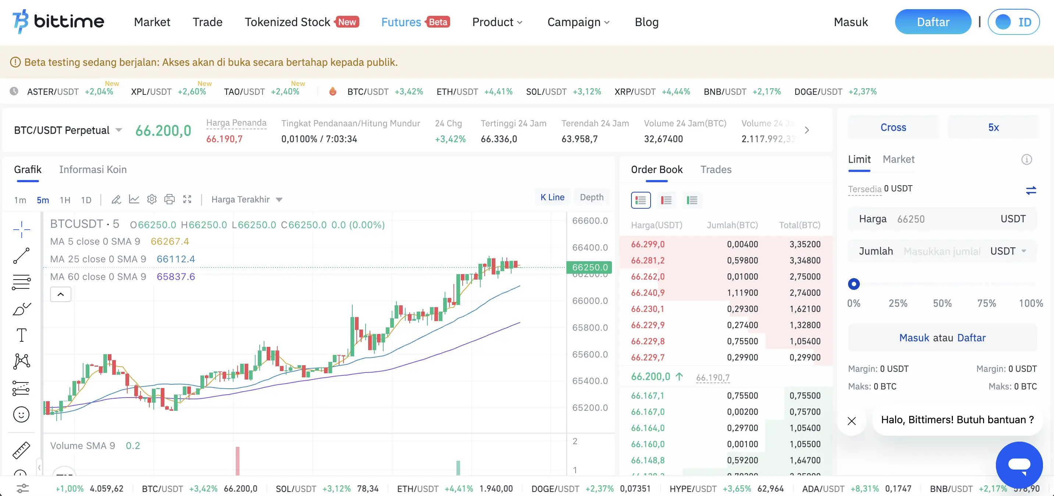Select the text annotation tool
The width and height of the screenshot is (1054, 496).
(x=21, y=335)
